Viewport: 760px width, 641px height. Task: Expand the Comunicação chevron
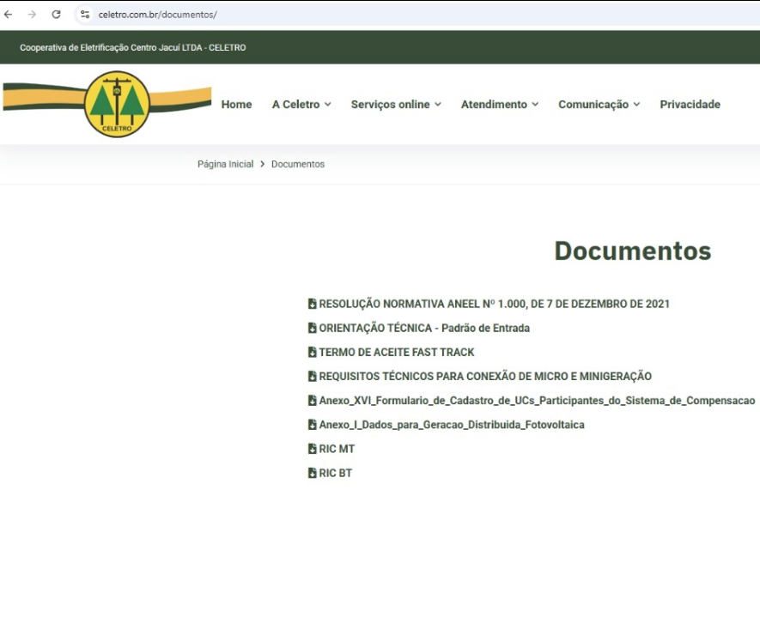coord(636,104)
